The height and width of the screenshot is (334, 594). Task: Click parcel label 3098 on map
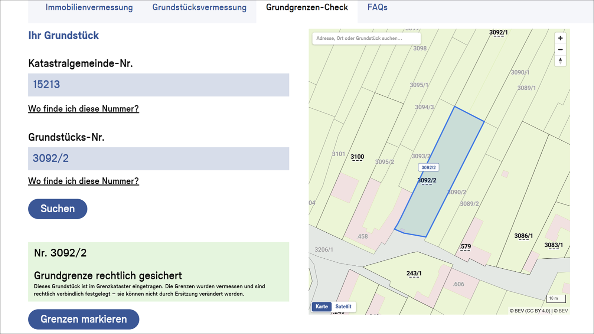[x=420, y=48]
